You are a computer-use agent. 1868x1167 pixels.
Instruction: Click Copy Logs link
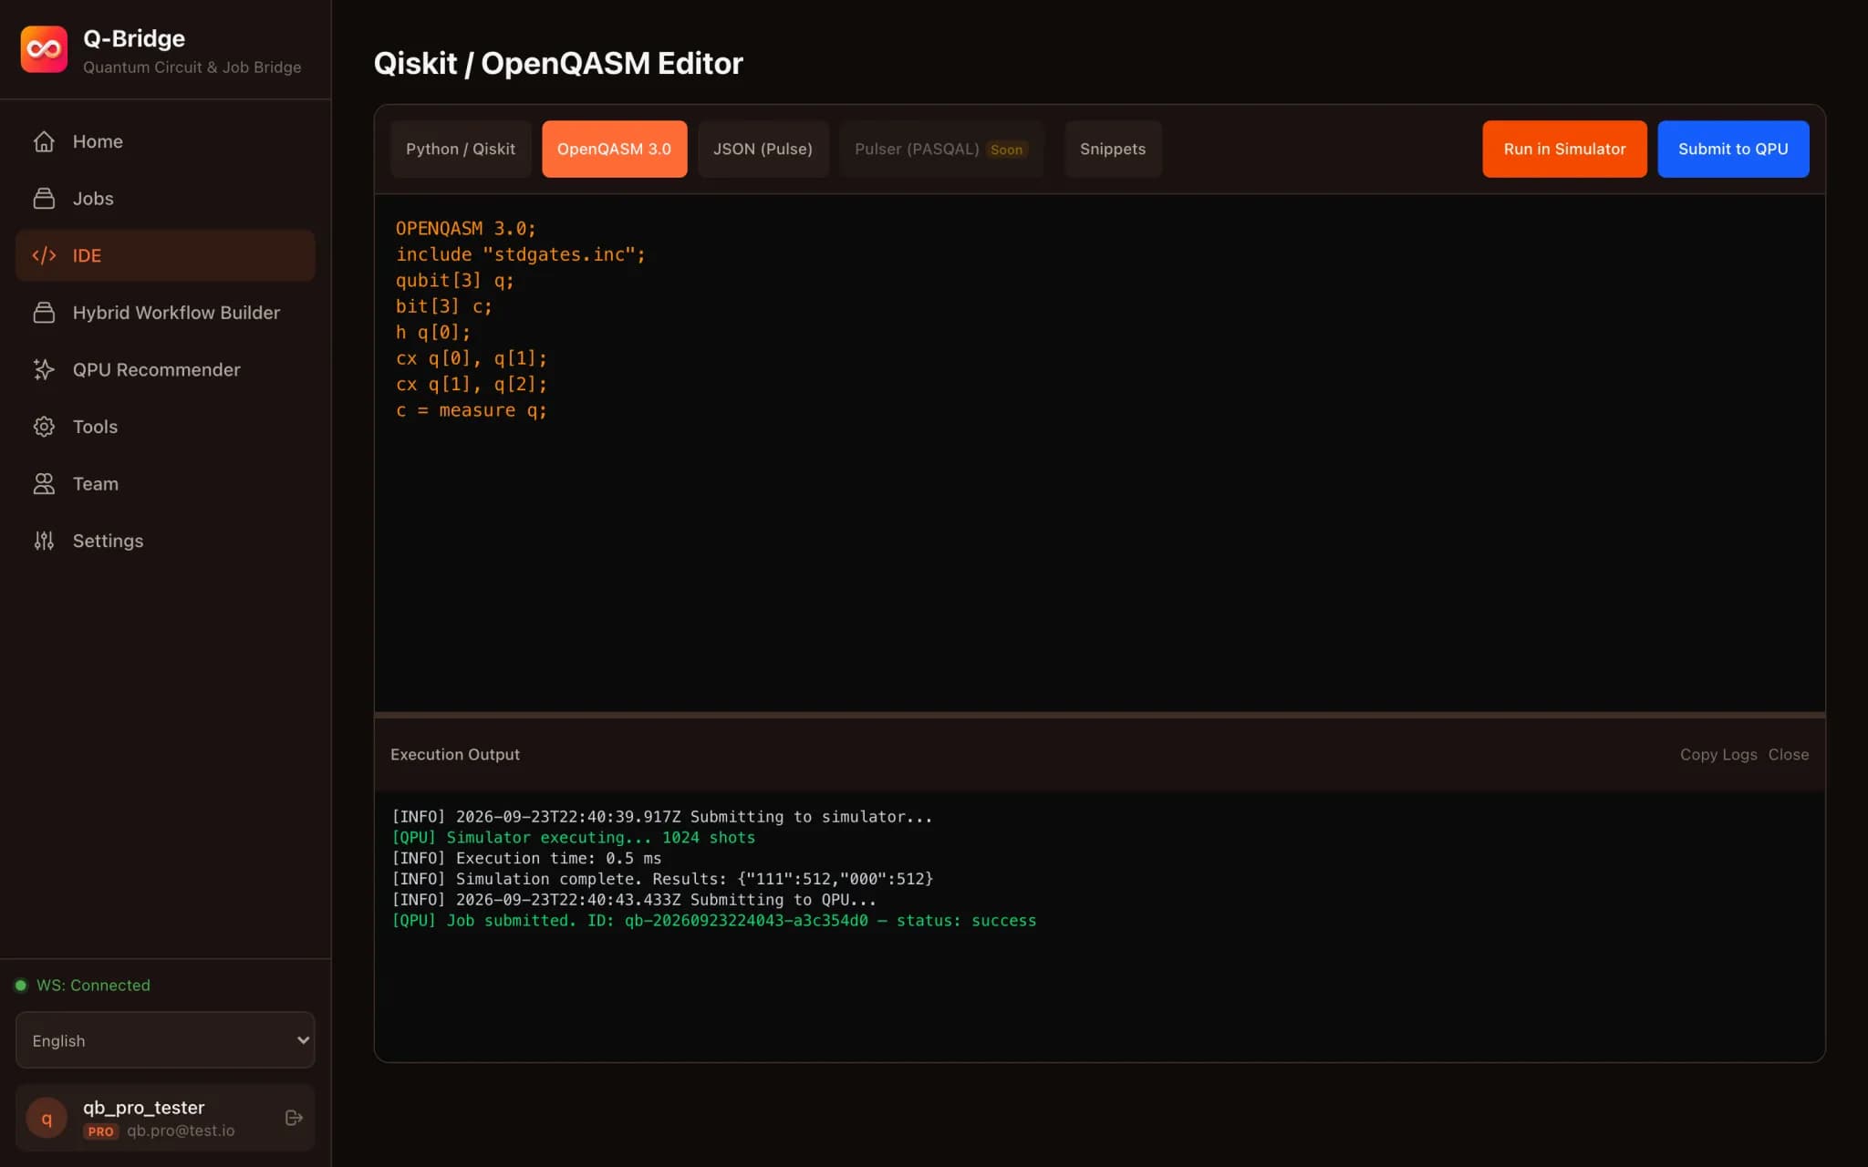pyautogui.click(x=1718, y=755)
